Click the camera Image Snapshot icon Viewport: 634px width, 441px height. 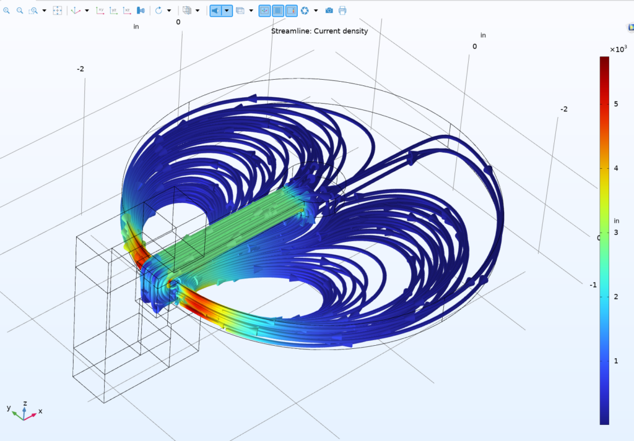point(329,11)
